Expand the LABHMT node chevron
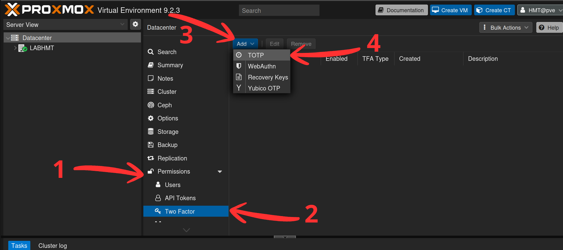563x250 pixels. point(15,48)
